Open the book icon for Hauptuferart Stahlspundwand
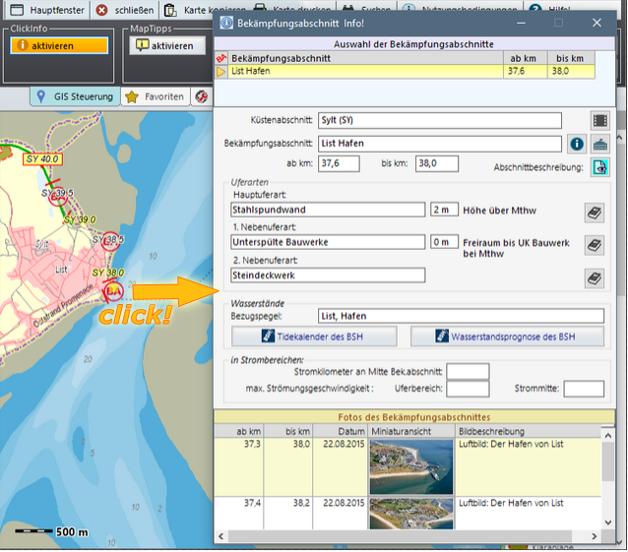 tap(595, 213)
